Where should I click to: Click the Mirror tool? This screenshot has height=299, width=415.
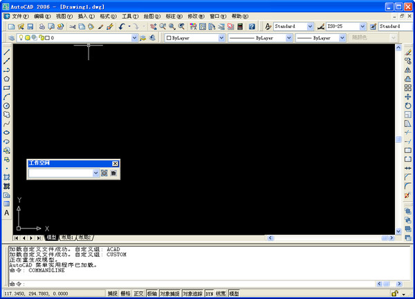coord(408,70)
